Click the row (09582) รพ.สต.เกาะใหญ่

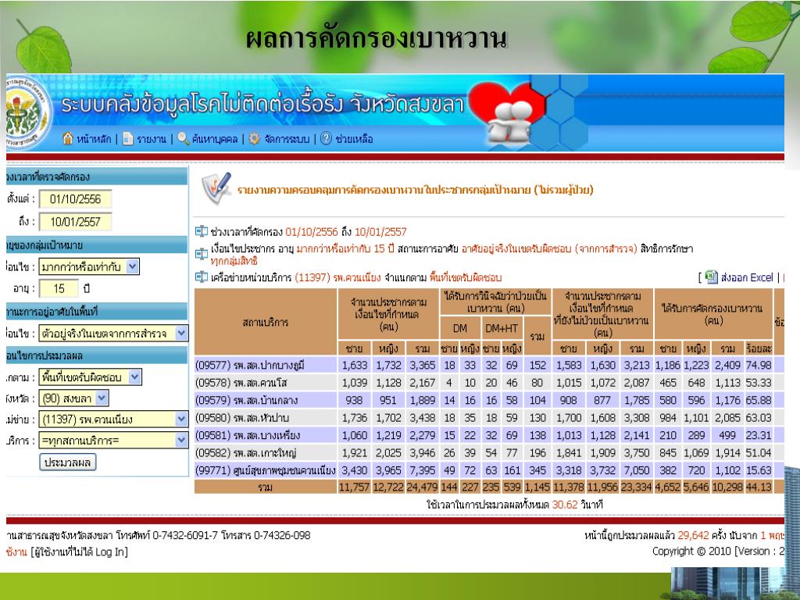click(489, 452)
